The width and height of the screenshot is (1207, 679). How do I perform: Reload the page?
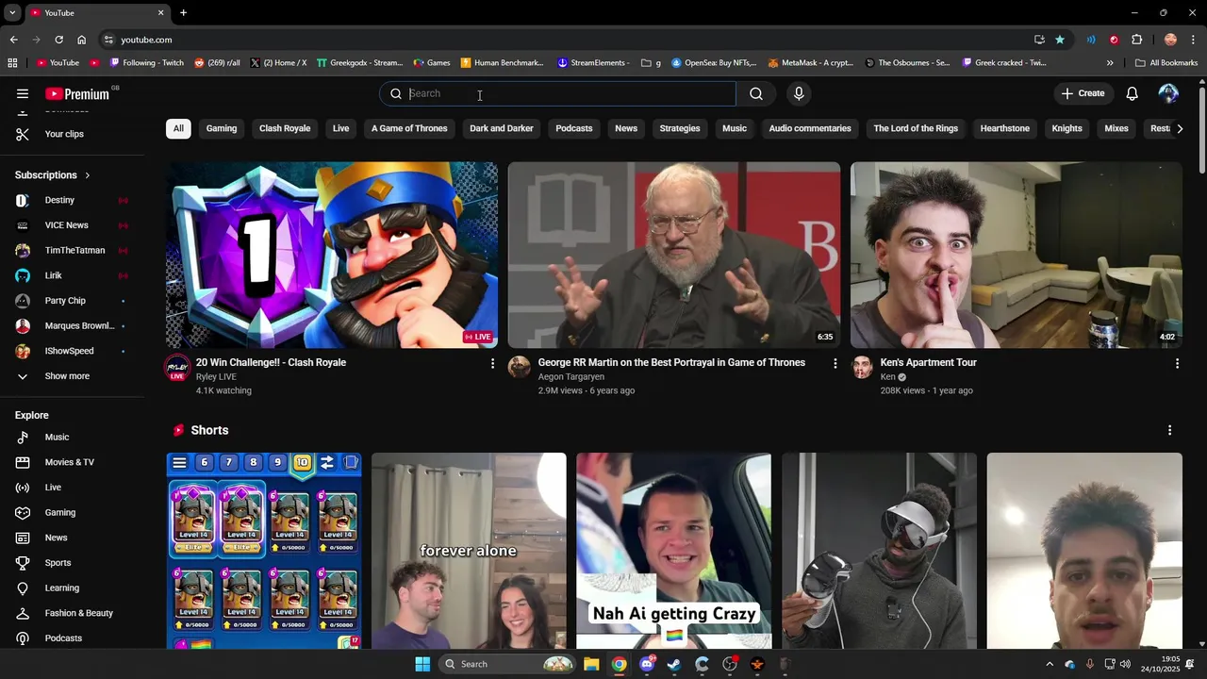(58, 40)
